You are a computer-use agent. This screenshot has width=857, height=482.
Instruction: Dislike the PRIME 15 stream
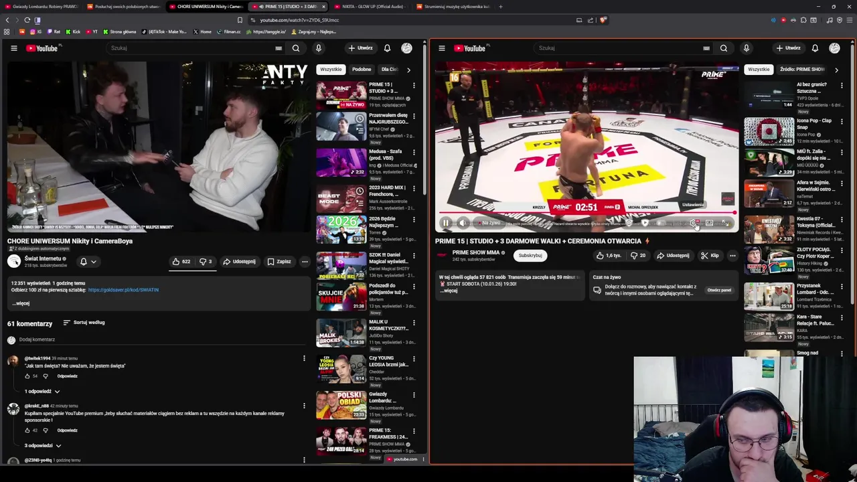(x=638, y=256)
